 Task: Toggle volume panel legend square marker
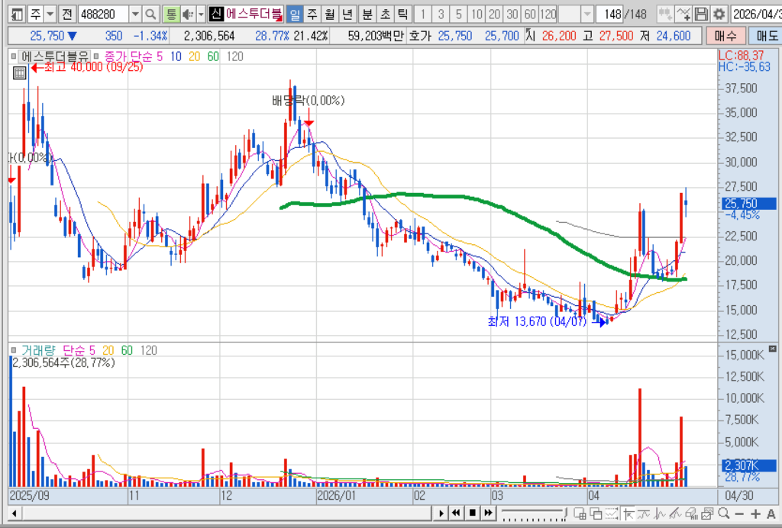(14, 350)
